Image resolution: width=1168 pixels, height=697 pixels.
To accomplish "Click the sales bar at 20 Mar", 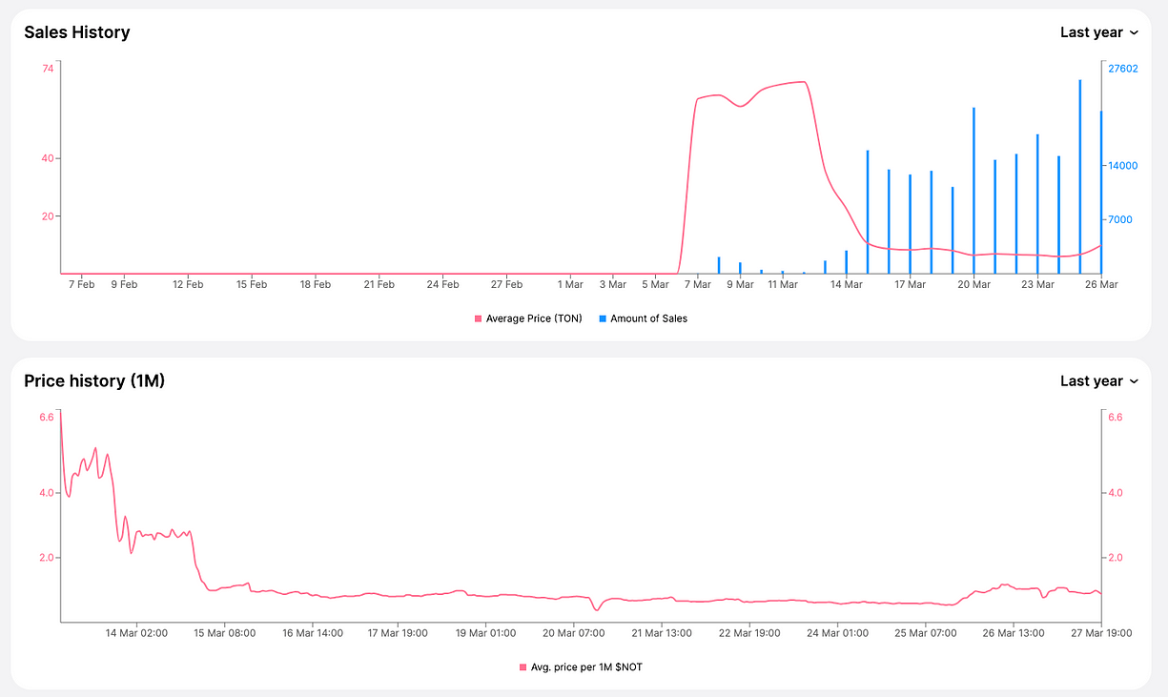I will [x=973, y=191].
